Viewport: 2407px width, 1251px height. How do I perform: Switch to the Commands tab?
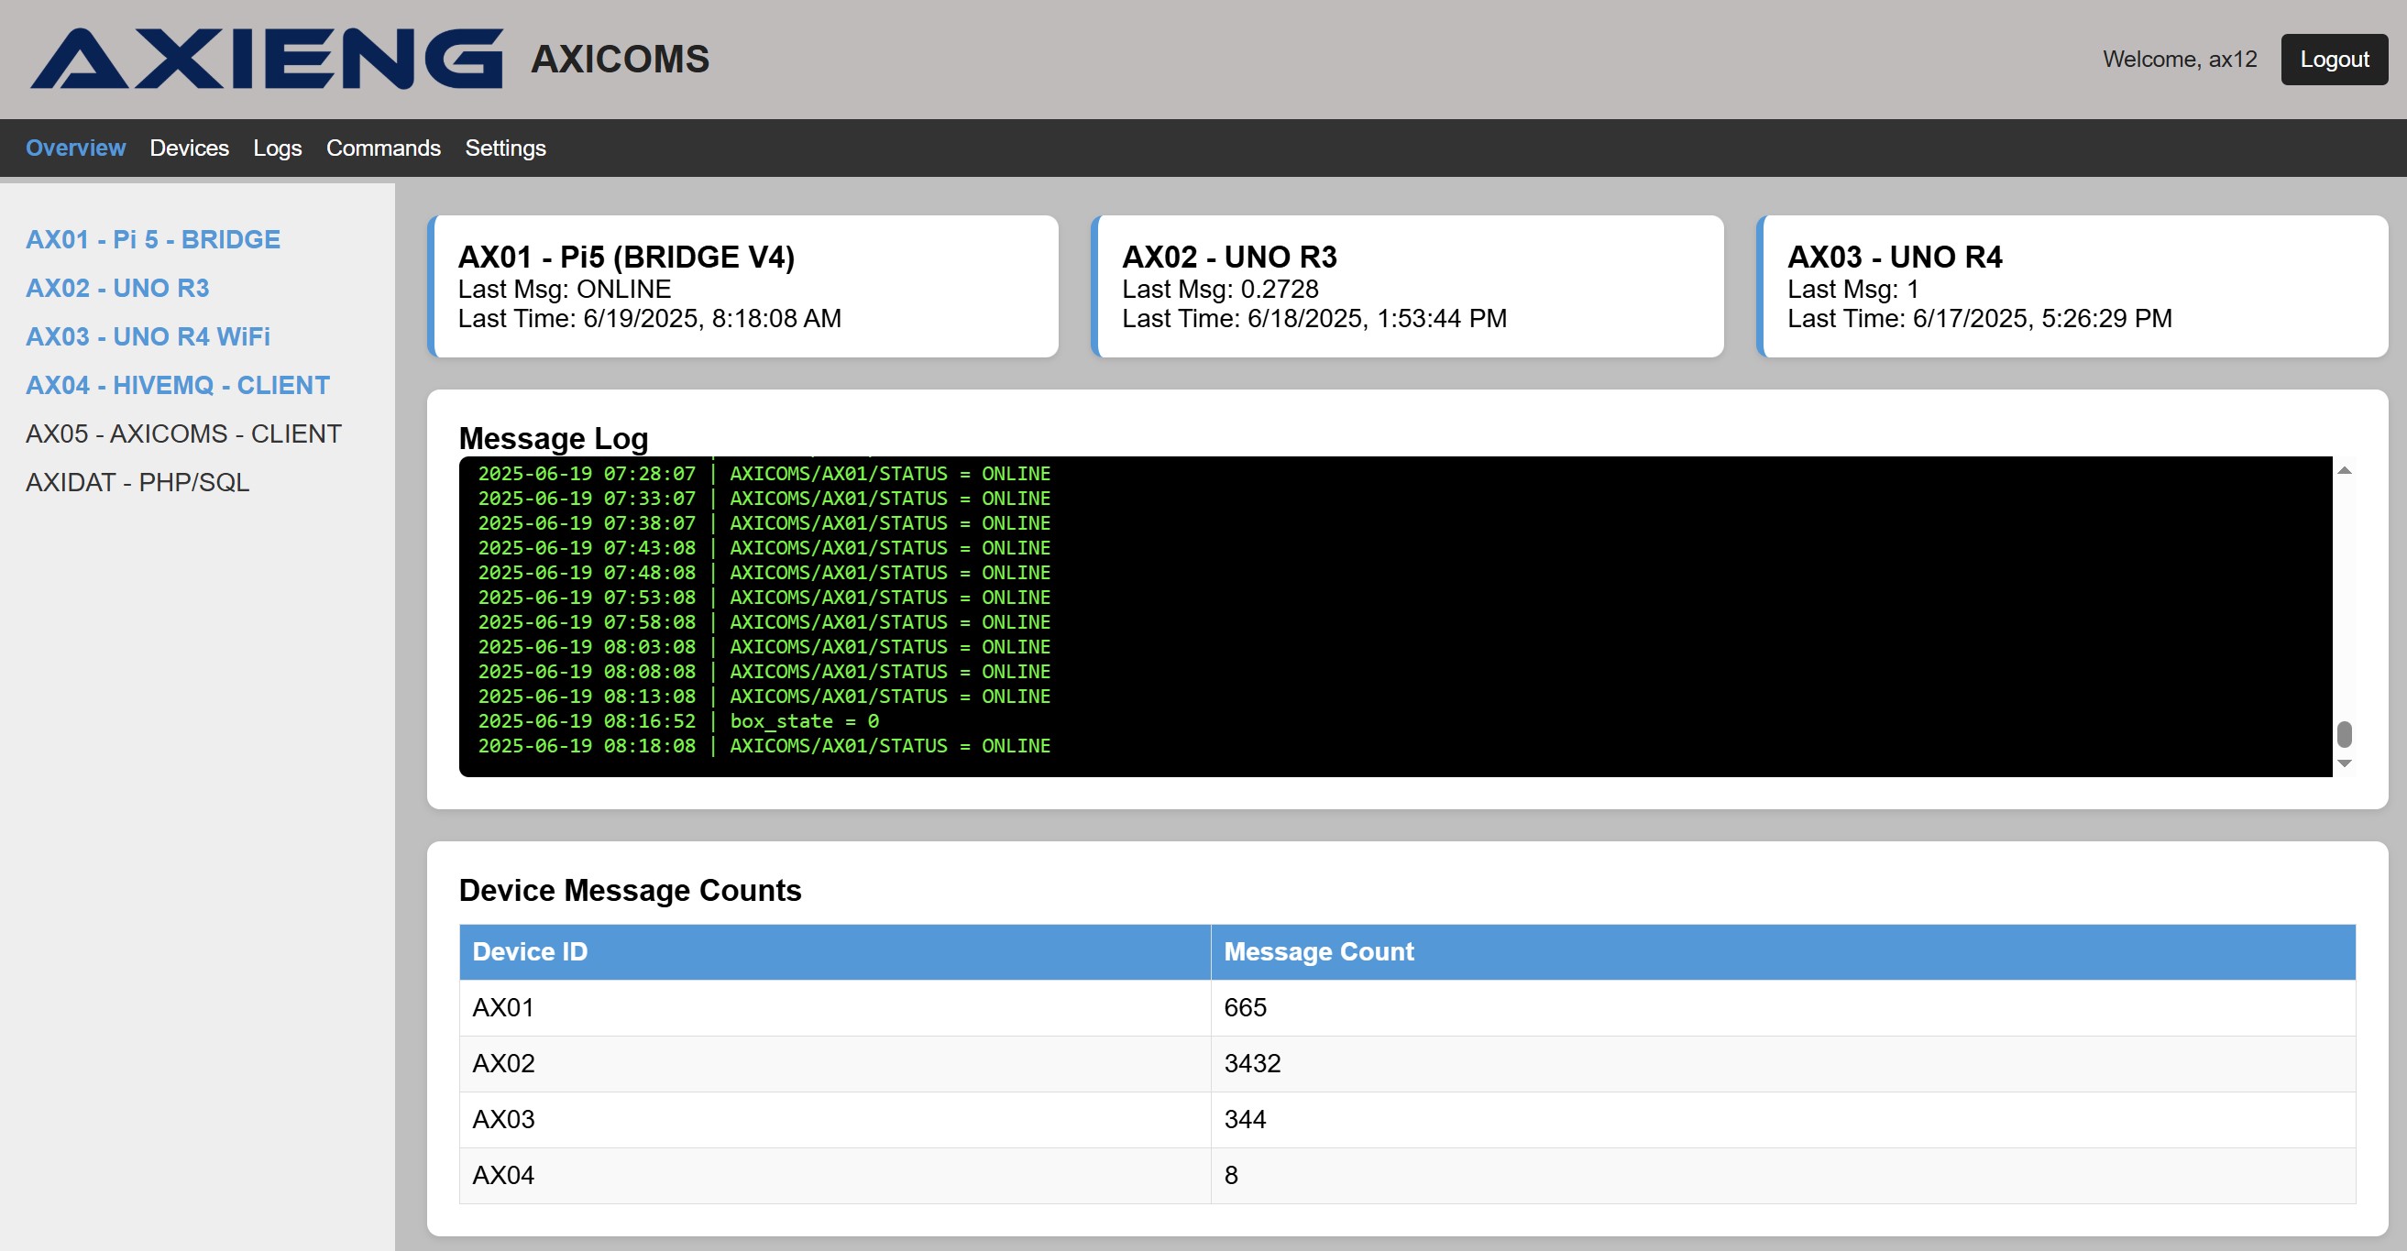click(x=383, y=148)
